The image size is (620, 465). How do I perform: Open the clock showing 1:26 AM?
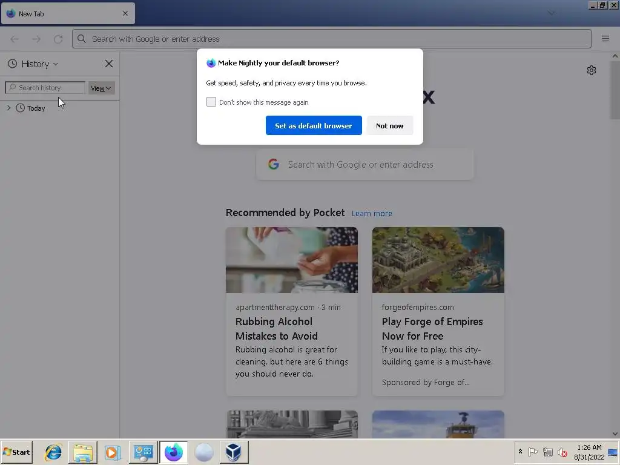[589, 452]
